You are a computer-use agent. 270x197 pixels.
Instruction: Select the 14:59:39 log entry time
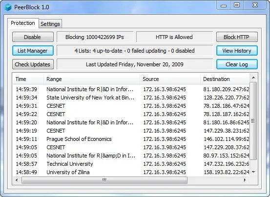coord(26,89)
